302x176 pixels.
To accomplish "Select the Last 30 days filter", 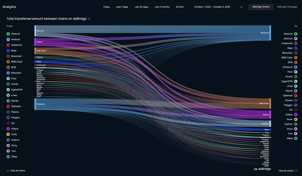I will (141, 7).
